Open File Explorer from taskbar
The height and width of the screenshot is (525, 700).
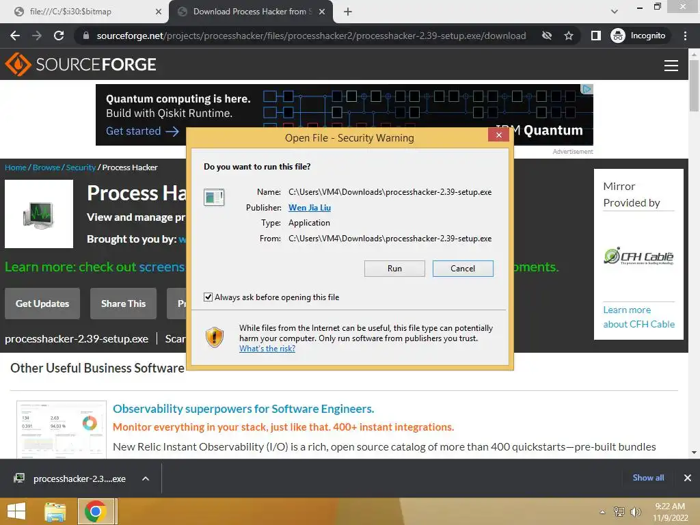(x=55, y=511)
